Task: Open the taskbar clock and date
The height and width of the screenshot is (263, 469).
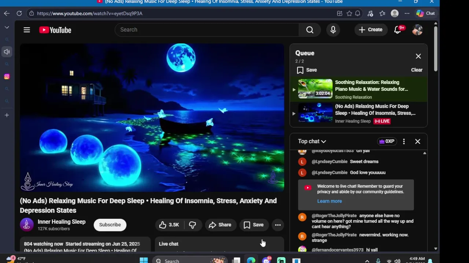Action: [x=417, y=260]
